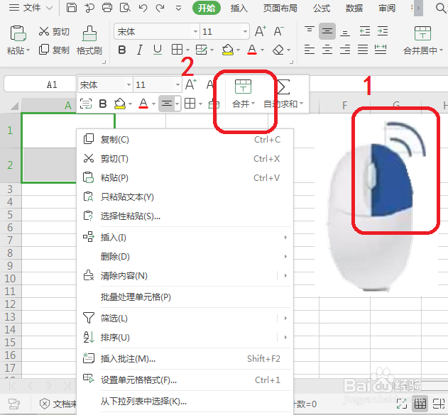Open the 文件 menu dropdown arrow
The width and height of the screenshot is (448, 415).
click(50, 8)
